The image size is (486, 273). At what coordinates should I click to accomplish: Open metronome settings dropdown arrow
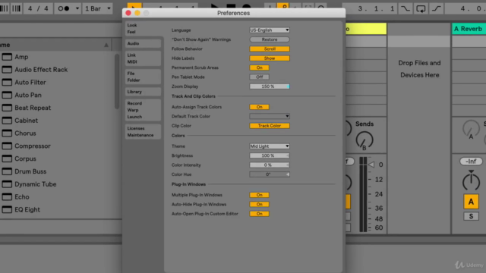click(77, 8)
